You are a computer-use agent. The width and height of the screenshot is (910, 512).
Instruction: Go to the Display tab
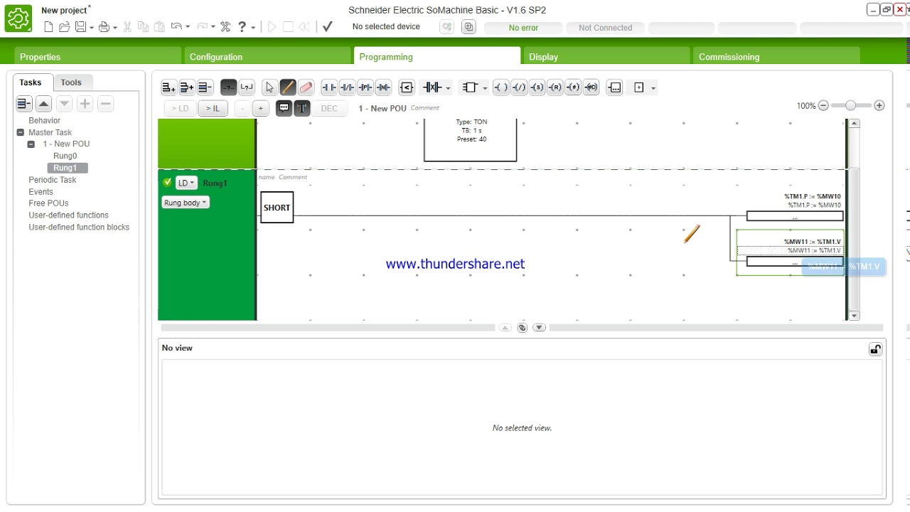[x=606, y=56]
